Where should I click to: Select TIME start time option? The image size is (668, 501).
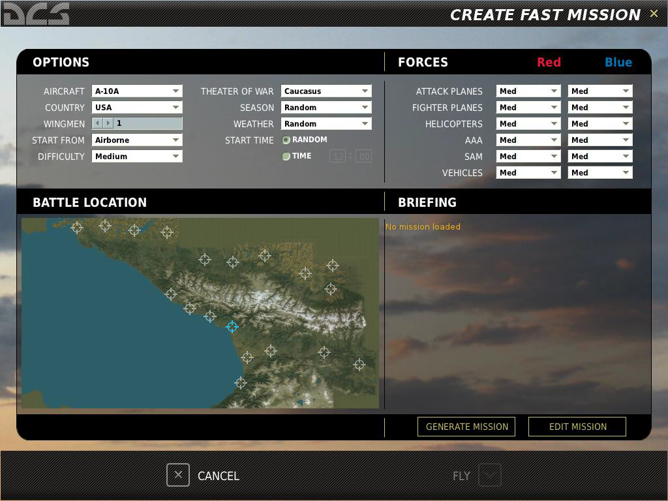[x=286, y=157]
